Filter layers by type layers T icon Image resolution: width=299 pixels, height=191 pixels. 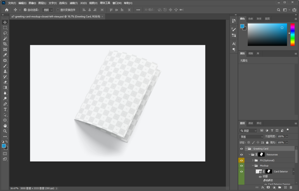(x=272, y=130)
